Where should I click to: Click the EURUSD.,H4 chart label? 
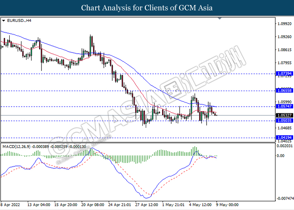click(x=19, y=21)
